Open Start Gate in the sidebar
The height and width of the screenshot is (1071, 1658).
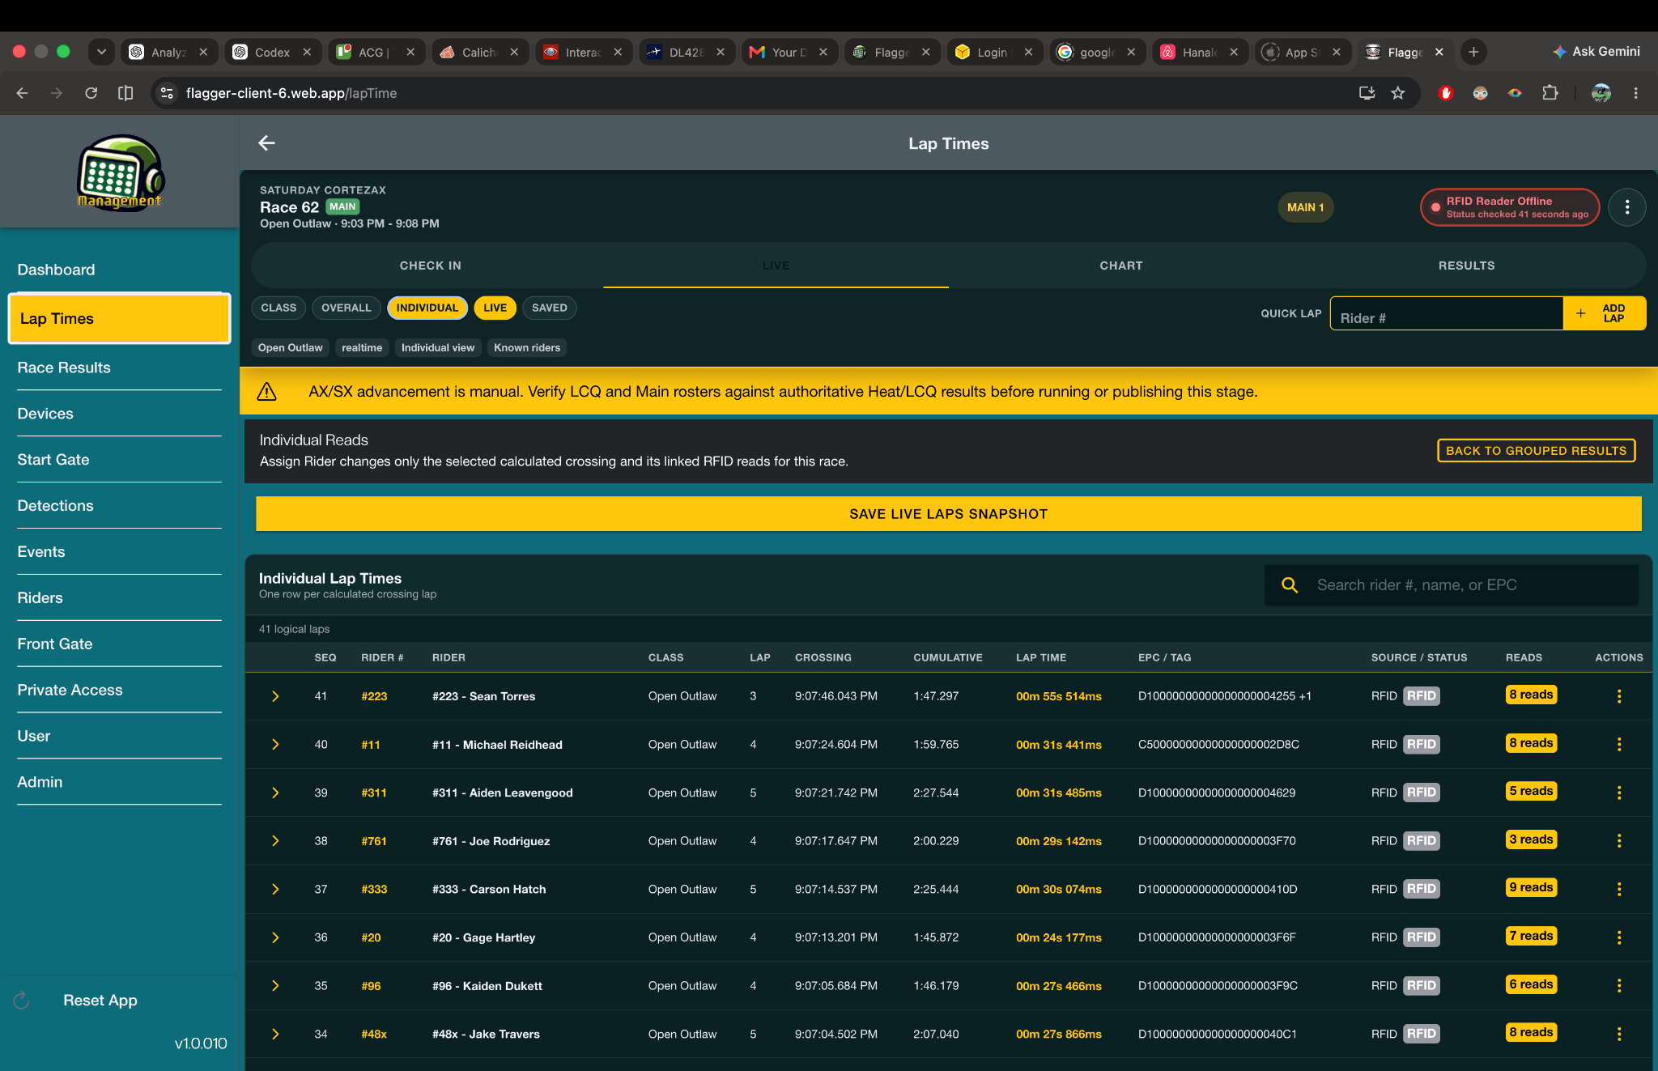119,460
